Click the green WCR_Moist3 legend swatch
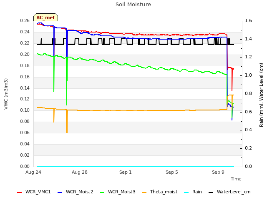 (102, 192)
